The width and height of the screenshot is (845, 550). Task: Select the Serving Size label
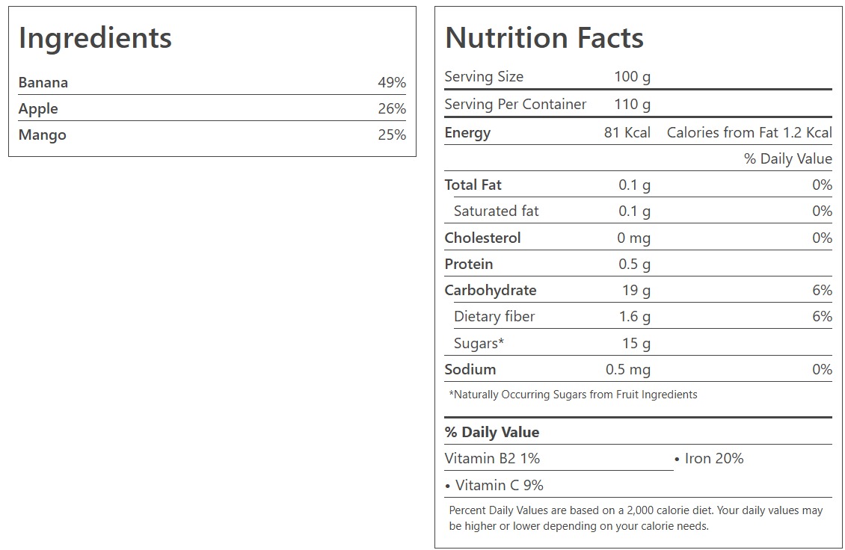(x=484, y=76)
